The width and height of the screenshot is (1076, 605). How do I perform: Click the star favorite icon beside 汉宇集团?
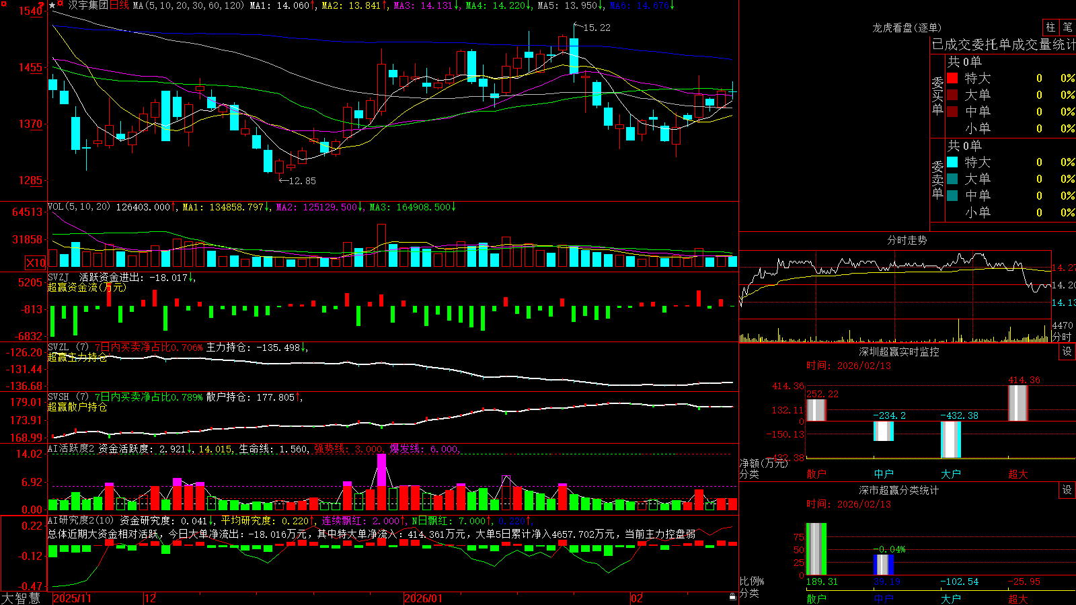52,5
